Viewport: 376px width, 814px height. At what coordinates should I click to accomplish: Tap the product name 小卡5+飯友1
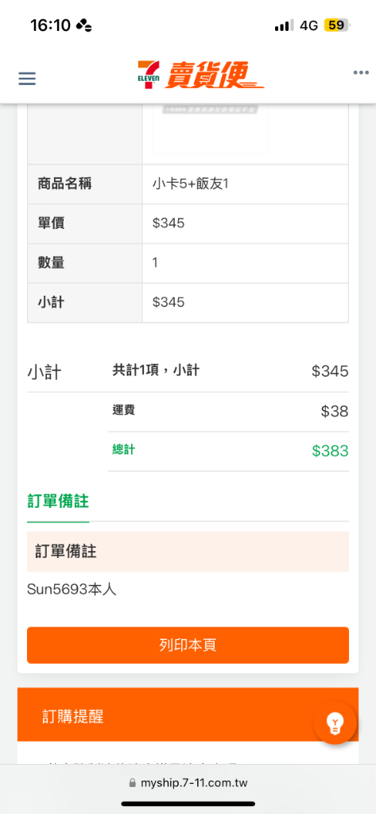[x=191, y=184]
